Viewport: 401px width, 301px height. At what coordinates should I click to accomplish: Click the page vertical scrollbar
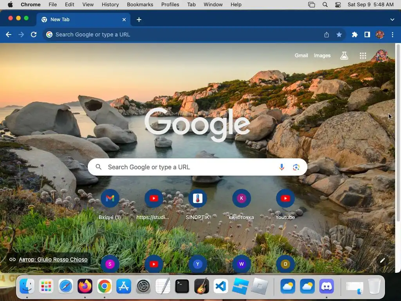[x=398, y=133]
